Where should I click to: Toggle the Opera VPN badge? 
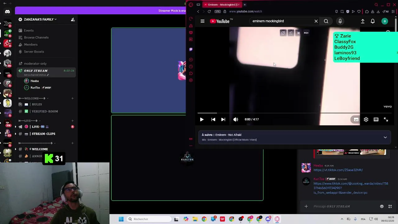pos(218,12)
